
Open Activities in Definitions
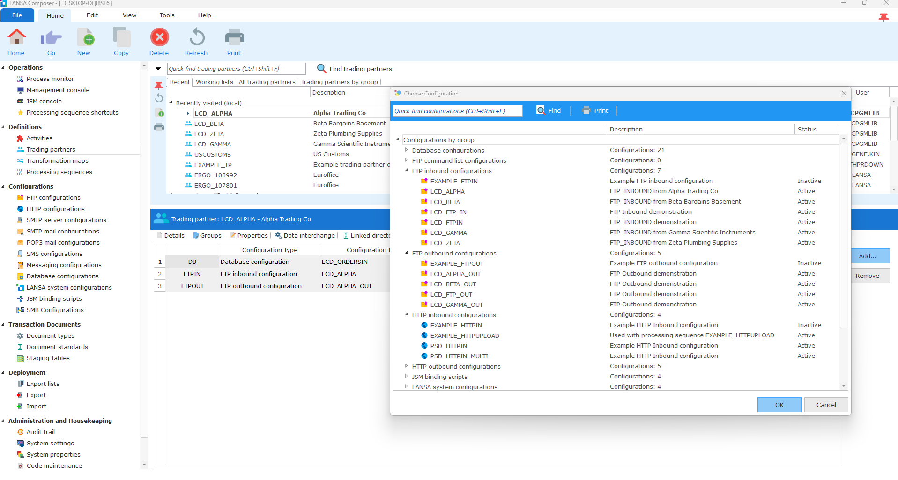tap(39, 138)
